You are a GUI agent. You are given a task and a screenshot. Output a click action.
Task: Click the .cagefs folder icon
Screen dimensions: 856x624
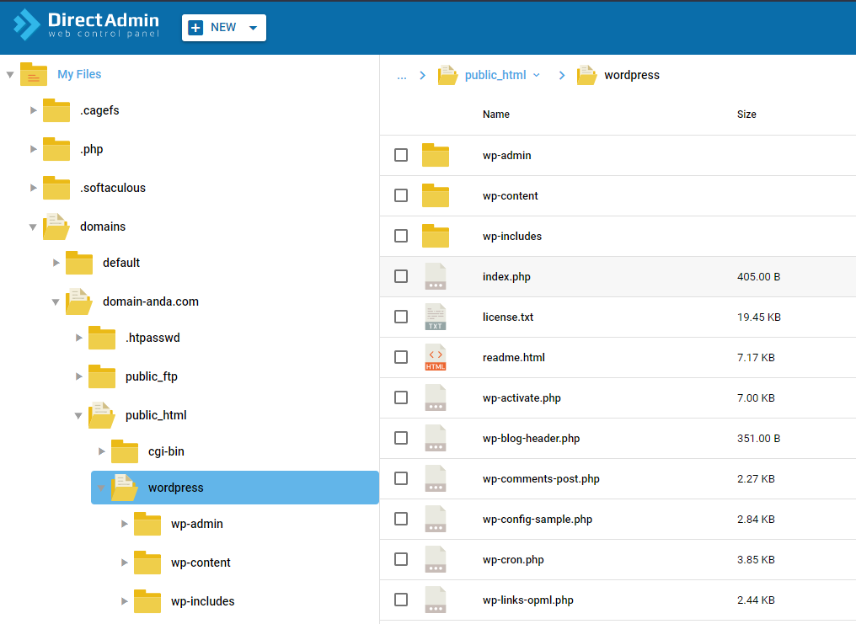56,110
